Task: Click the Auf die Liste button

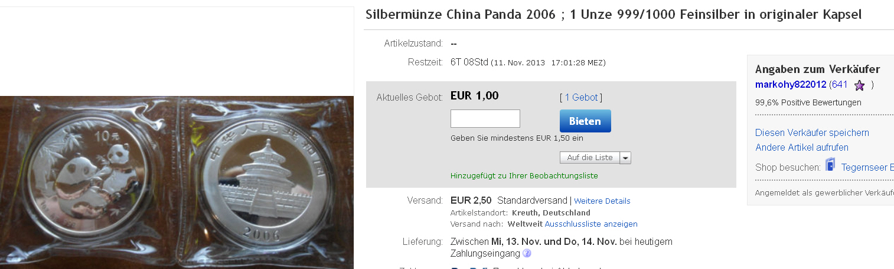Action: click(x=589, y=158)
